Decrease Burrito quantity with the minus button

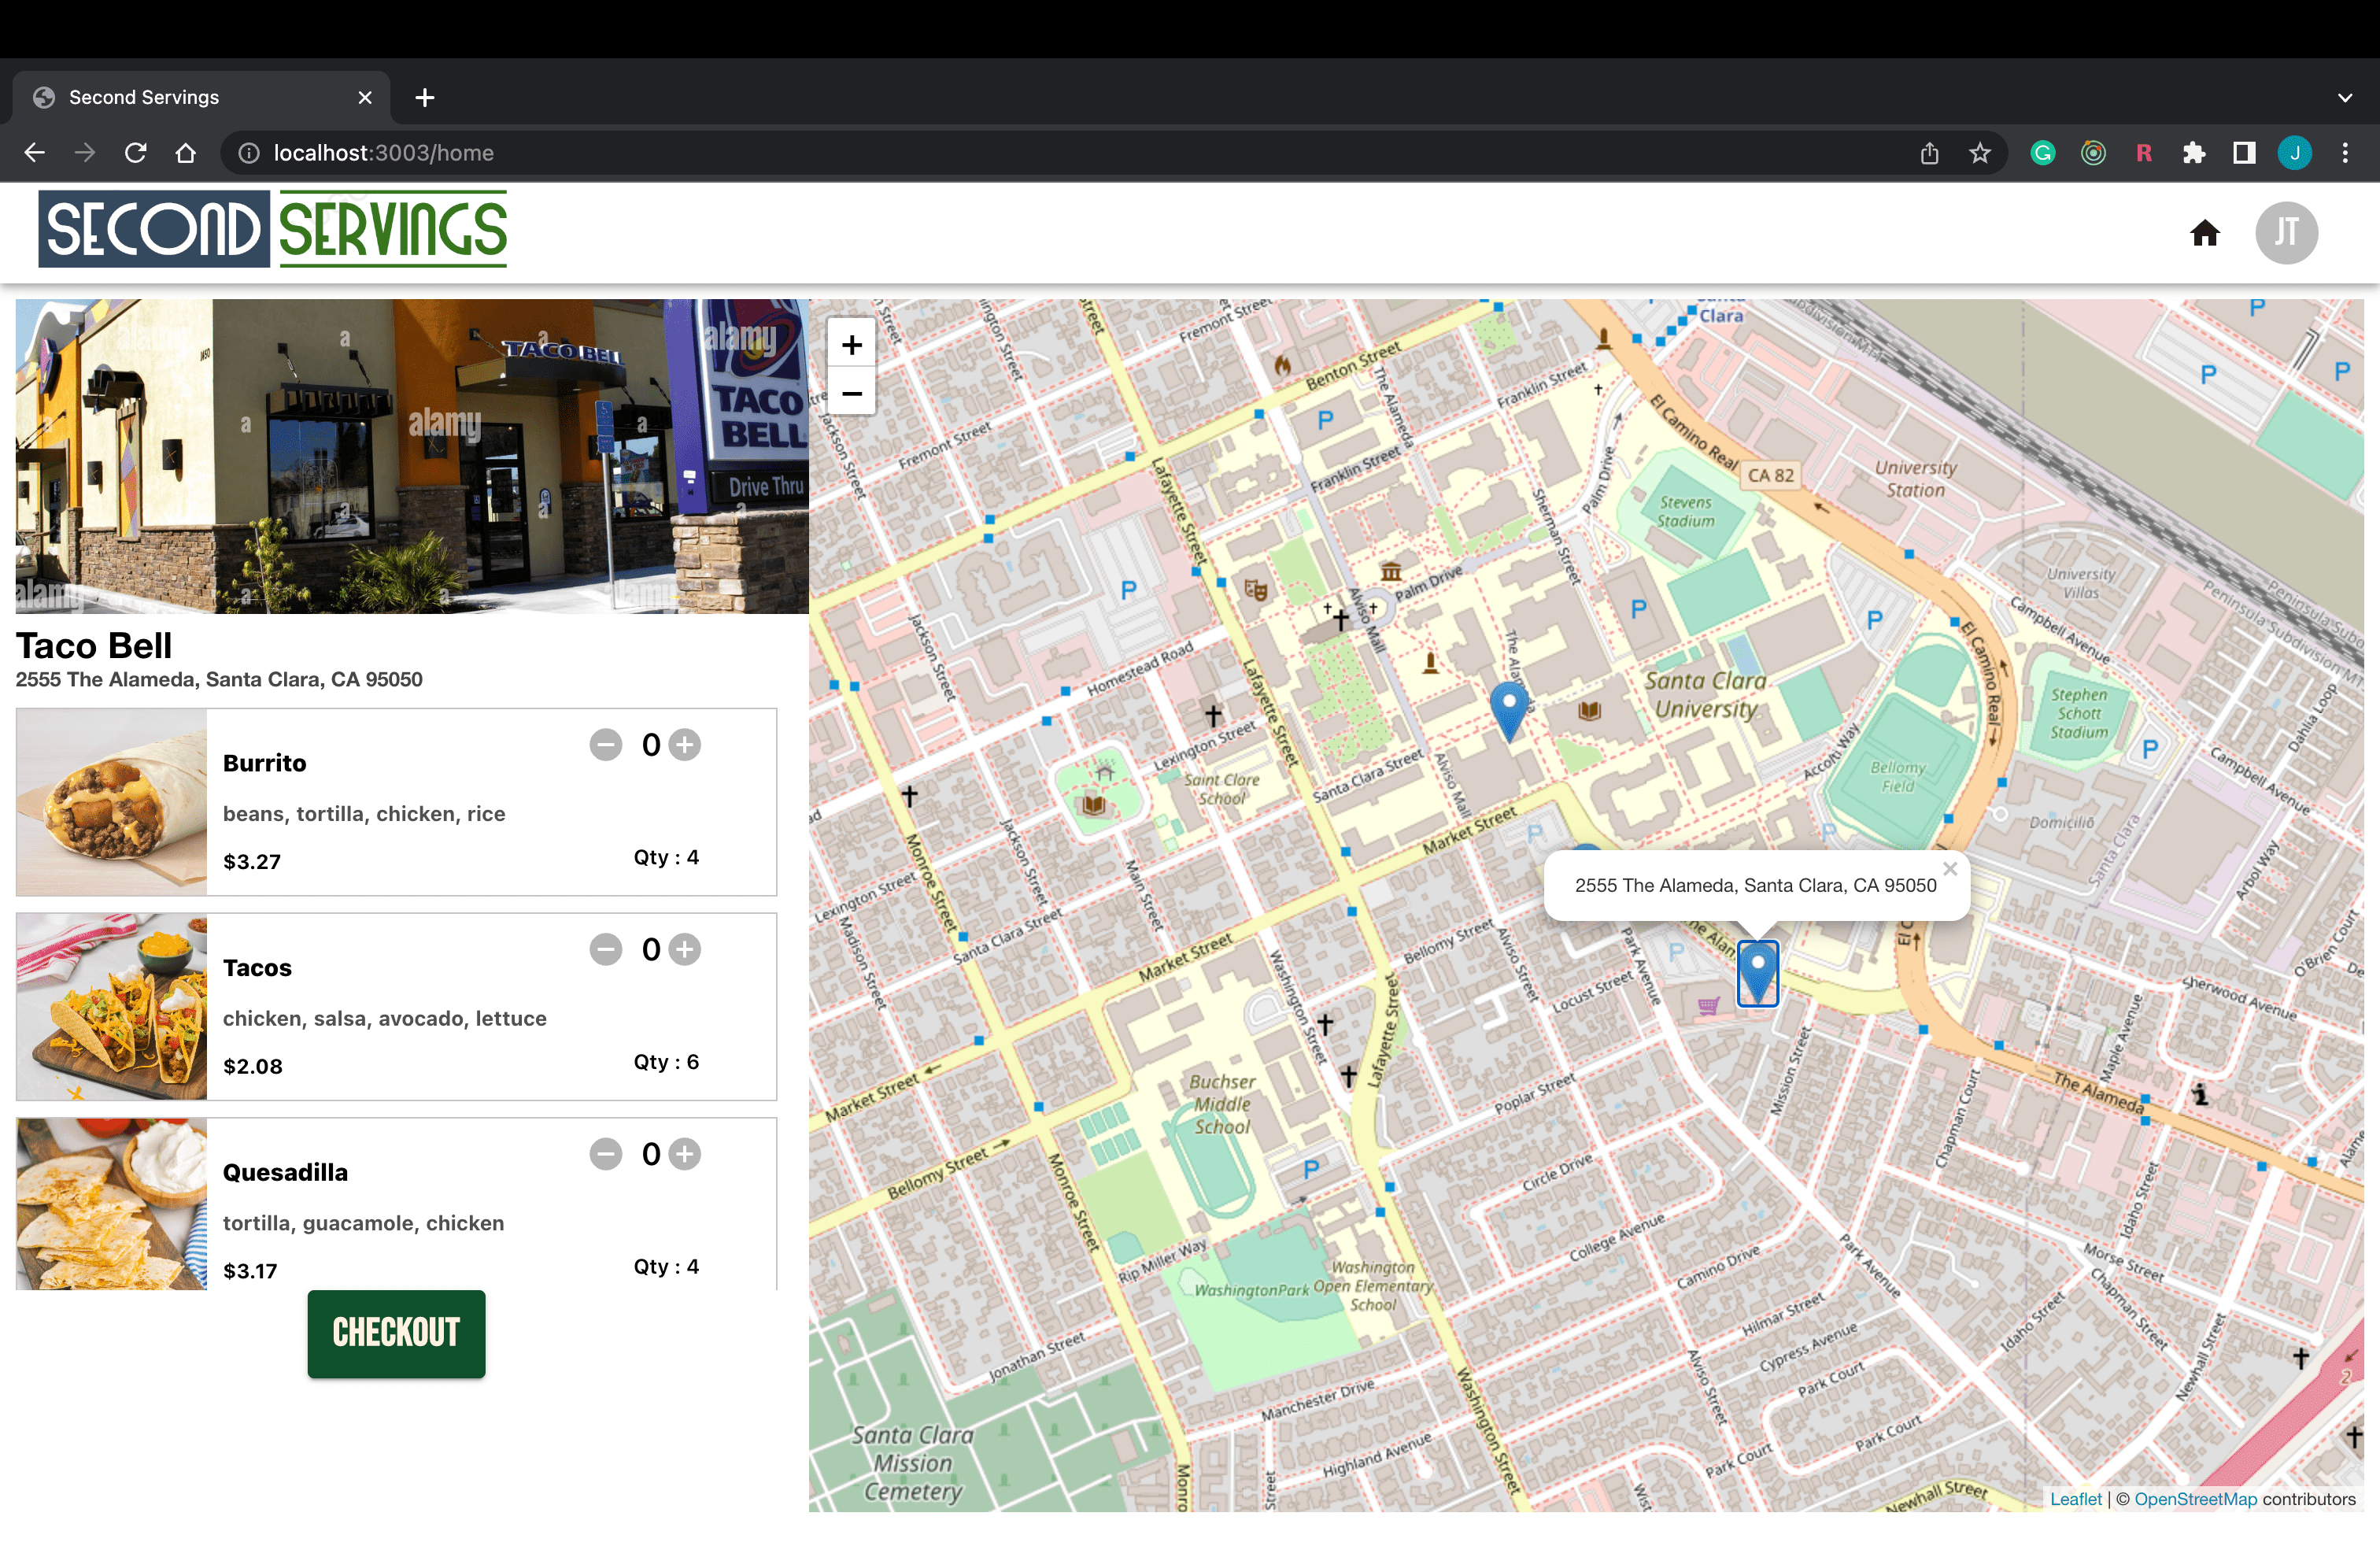tap(606, 745)
